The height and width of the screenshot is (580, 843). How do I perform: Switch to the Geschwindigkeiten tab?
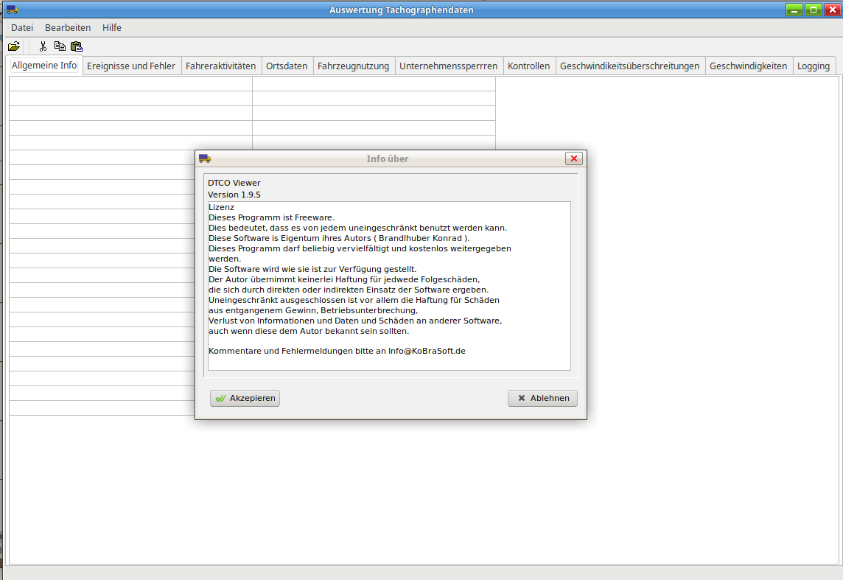point(749,66)
